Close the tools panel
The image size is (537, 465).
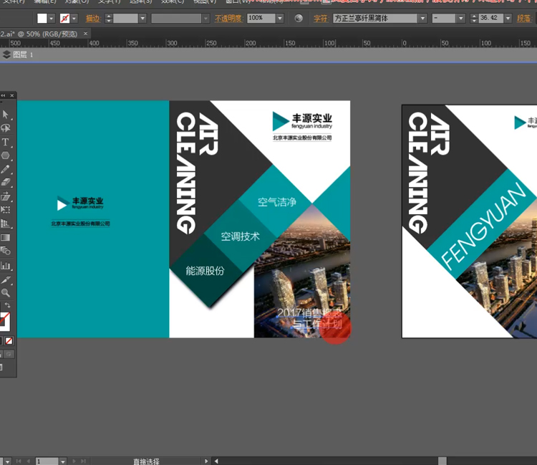(x=12, y=95)
